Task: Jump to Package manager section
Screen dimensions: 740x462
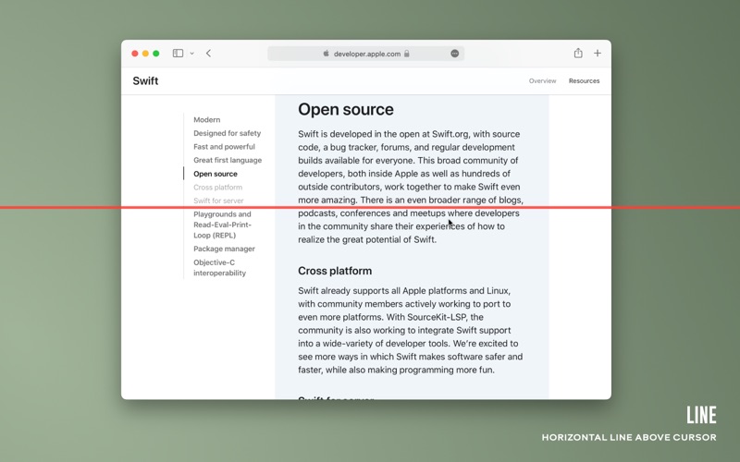Action: (x=224, y=249)
